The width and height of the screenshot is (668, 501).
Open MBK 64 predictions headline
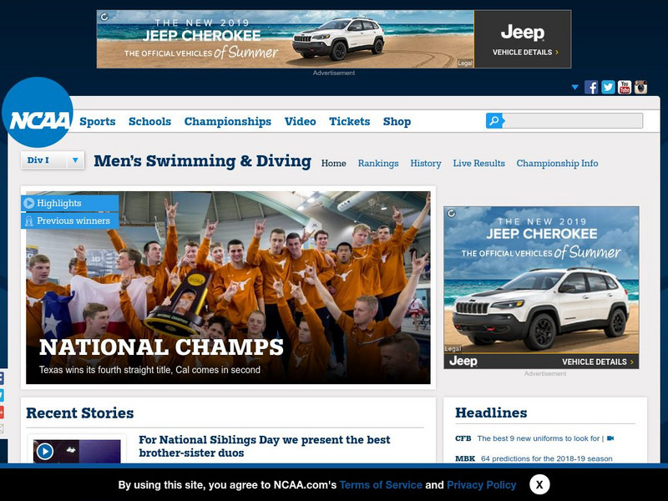(x=547, y=458)
